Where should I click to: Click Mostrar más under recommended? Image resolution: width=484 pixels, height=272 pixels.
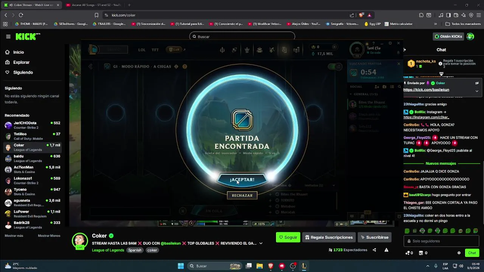tap(14, 236)
